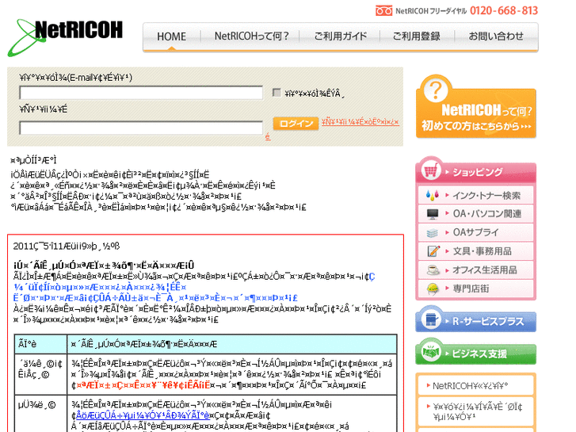The height and width of the screenshot is (432, 576).
Task: Open the forgot password link beside ログイン
Action: 360,122
